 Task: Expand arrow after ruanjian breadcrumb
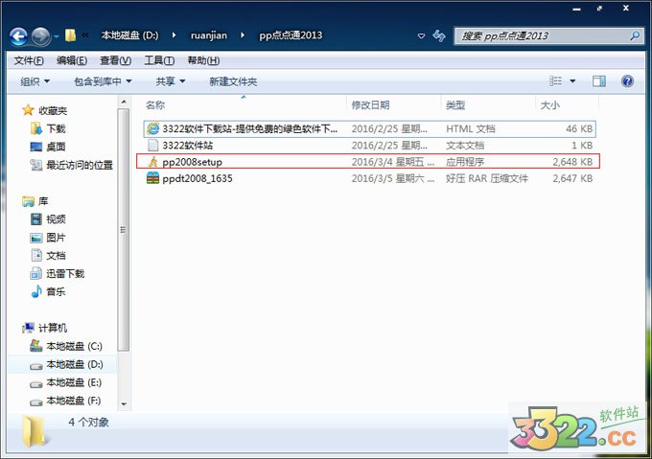click(243, 35)
